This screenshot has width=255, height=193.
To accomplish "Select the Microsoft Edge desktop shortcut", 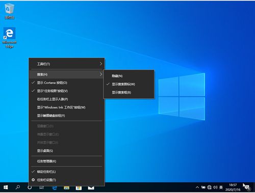I will (10, 38).
